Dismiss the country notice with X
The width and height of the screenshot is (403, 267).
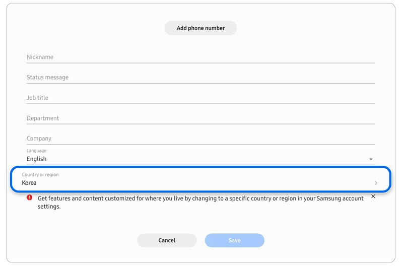(373, 196)
